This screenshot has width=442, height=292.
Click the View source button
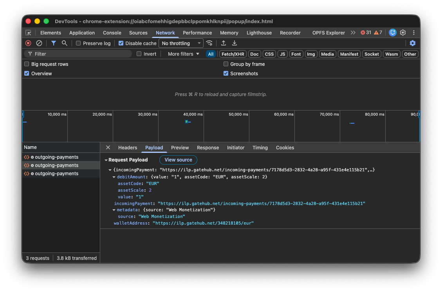point(178,160)
